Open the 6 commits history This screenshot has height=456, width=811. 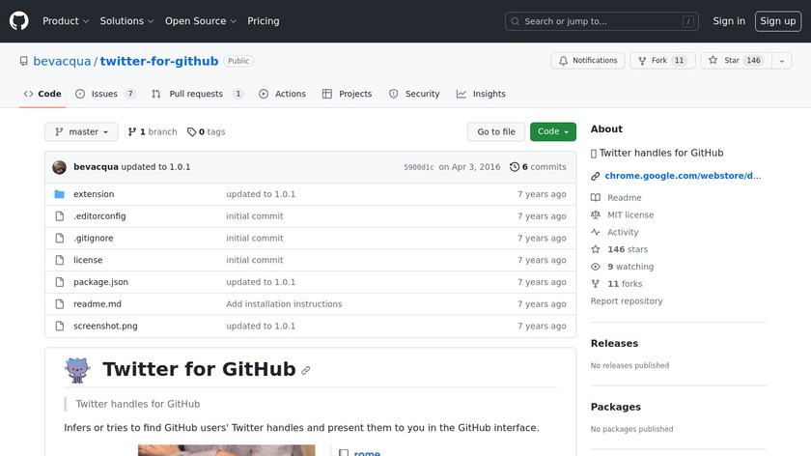[x=538, y=167]
